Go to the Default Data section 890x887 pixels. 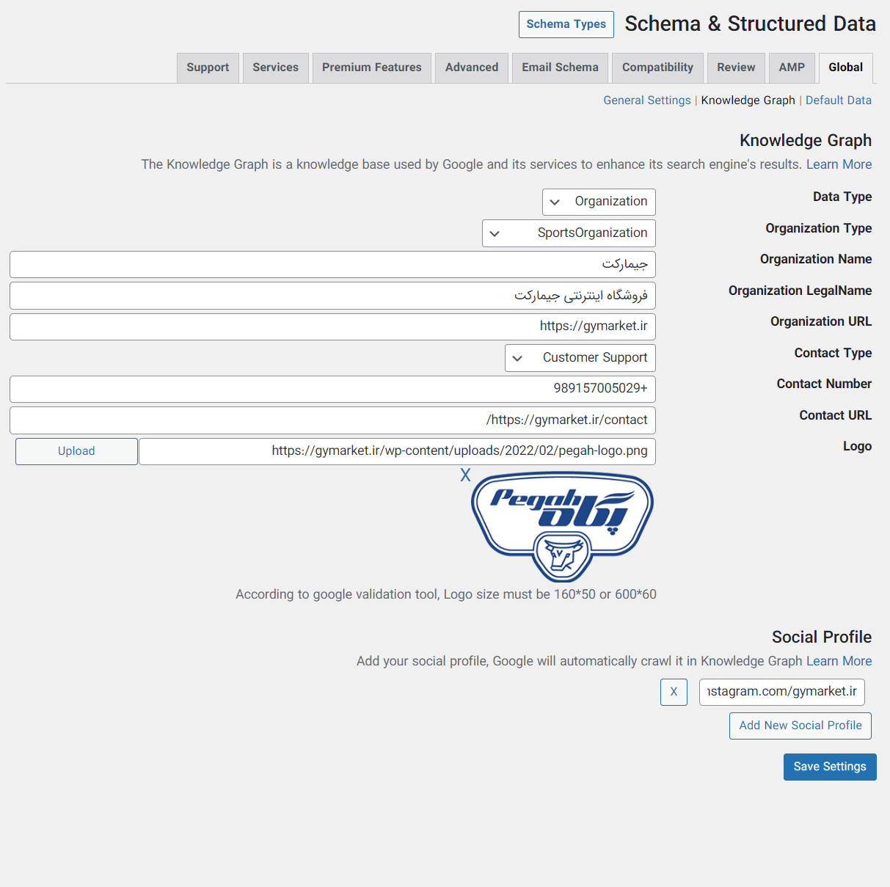click(x=838, y=101)
